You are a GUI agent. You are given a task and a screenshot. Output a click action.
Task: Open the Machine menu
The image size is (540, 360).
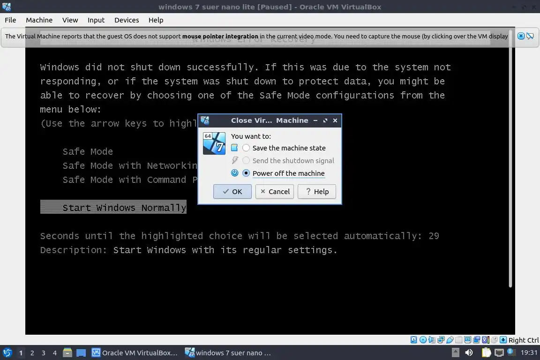(39, 20)
